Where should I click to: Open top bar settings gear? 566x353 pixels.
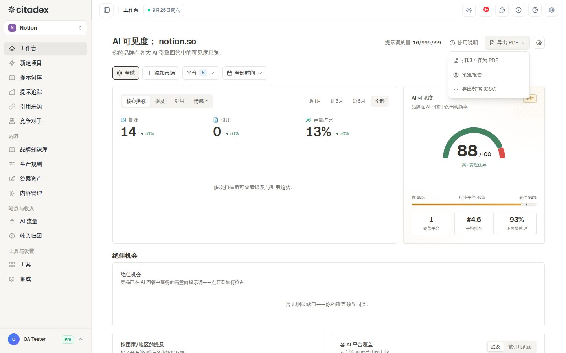551,10
